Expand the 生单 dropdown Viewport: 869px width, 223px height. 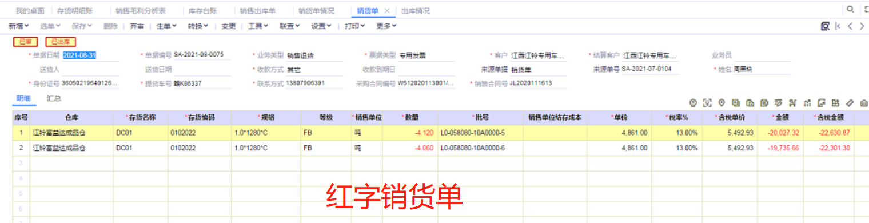pos(166,26)
